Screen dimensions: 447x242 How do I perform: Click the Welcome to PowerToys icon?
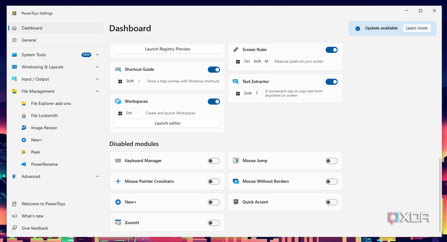pos(14,204)
